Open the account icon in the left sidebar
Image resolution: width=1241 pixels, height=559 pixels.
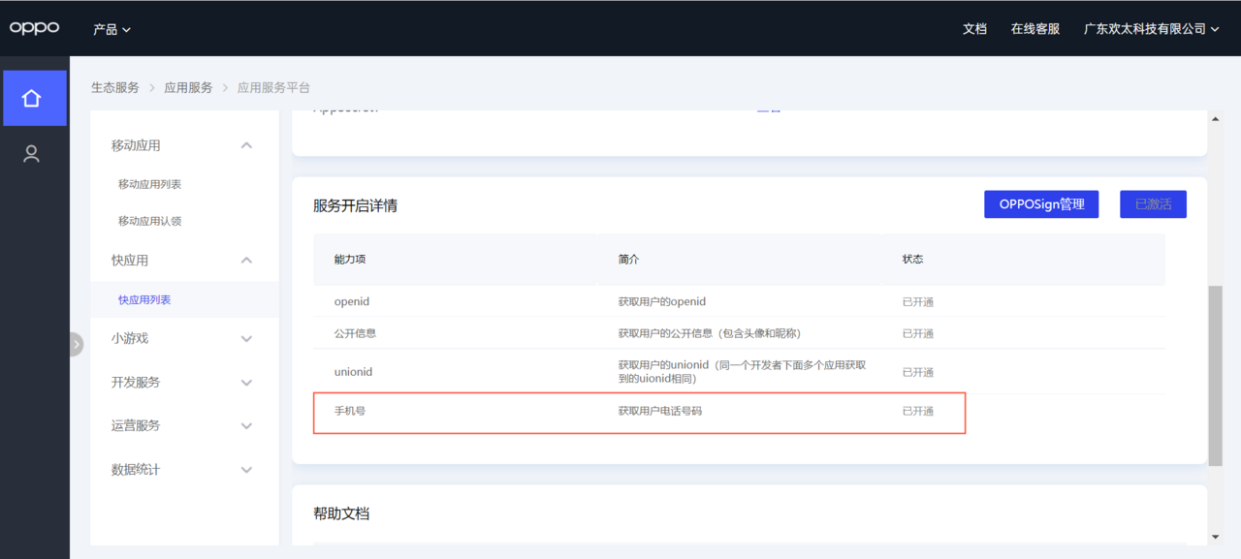tap(34, 153)
